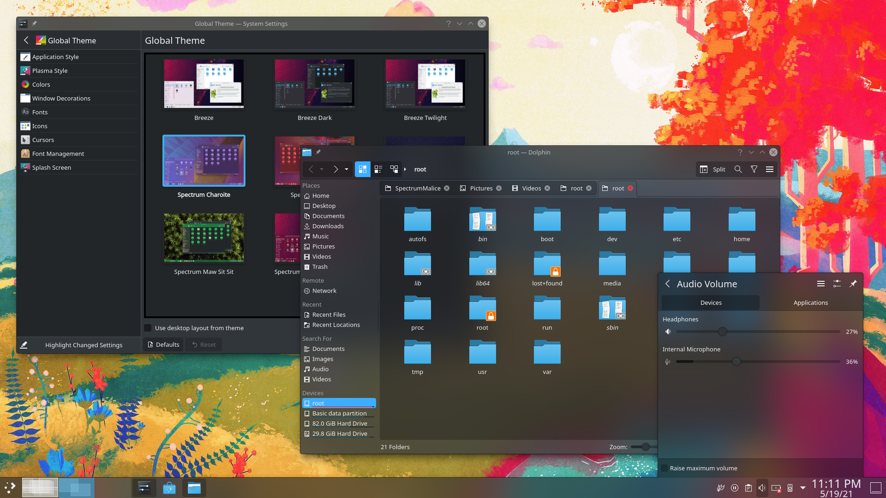Click the media pause tray icon
886x498 pixels.
(x=735, y=488)
